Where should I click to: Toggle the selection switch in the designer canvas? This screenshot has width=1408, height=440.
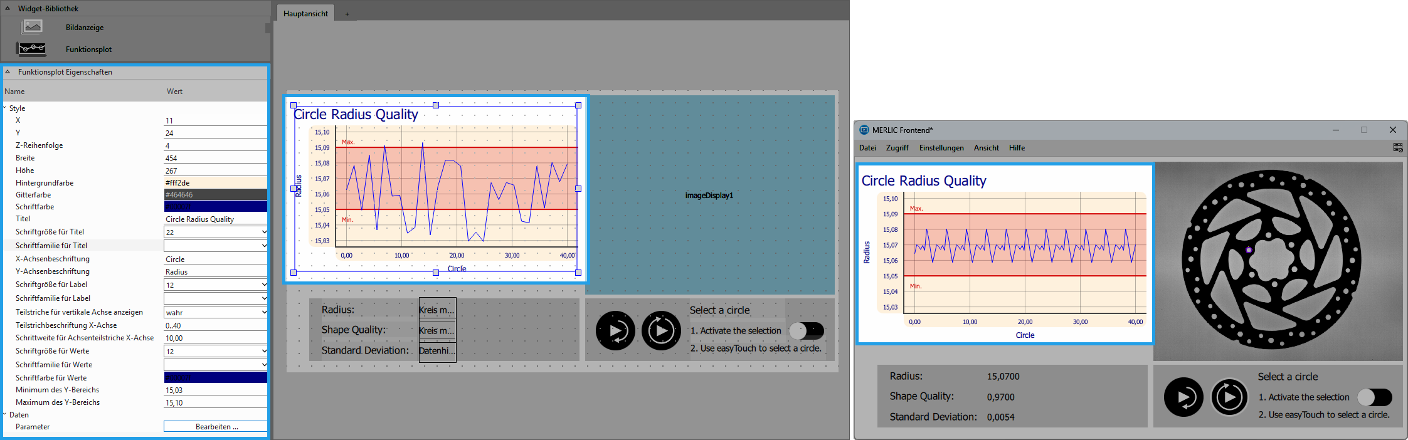(806, 330)
